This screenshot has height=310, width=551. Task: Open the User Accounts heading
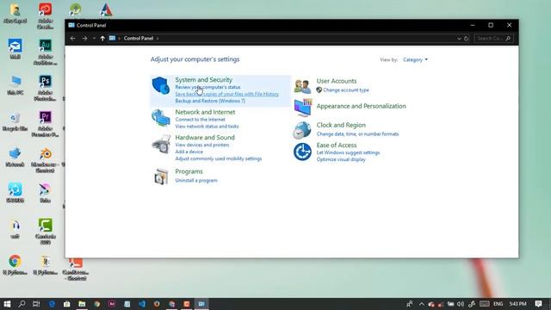point(337,81)
